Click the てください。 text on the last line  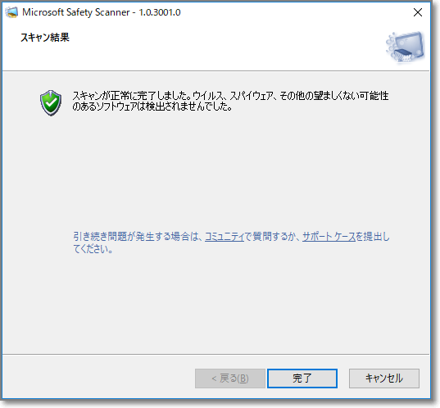click(x=93, y=249)
